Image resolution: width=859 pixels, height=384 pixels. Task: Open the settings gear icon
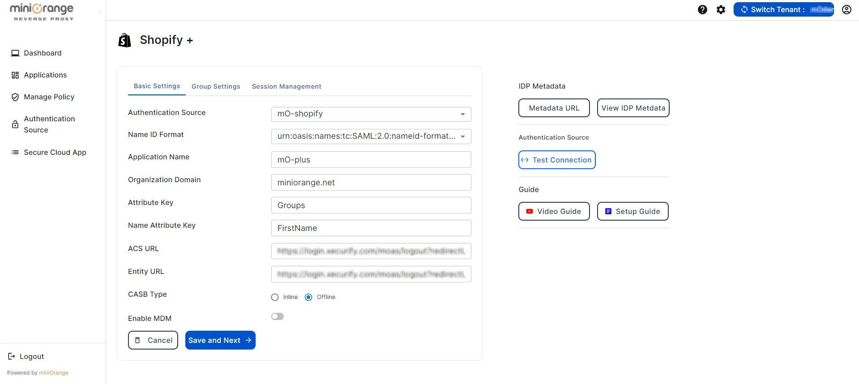[x=721, y=9]
